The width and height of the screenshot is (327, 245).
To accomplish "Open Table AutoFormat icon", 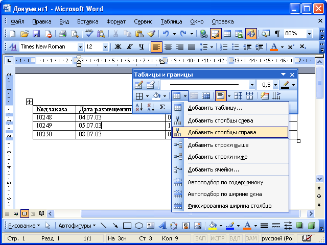I will [x=265, y=96].
